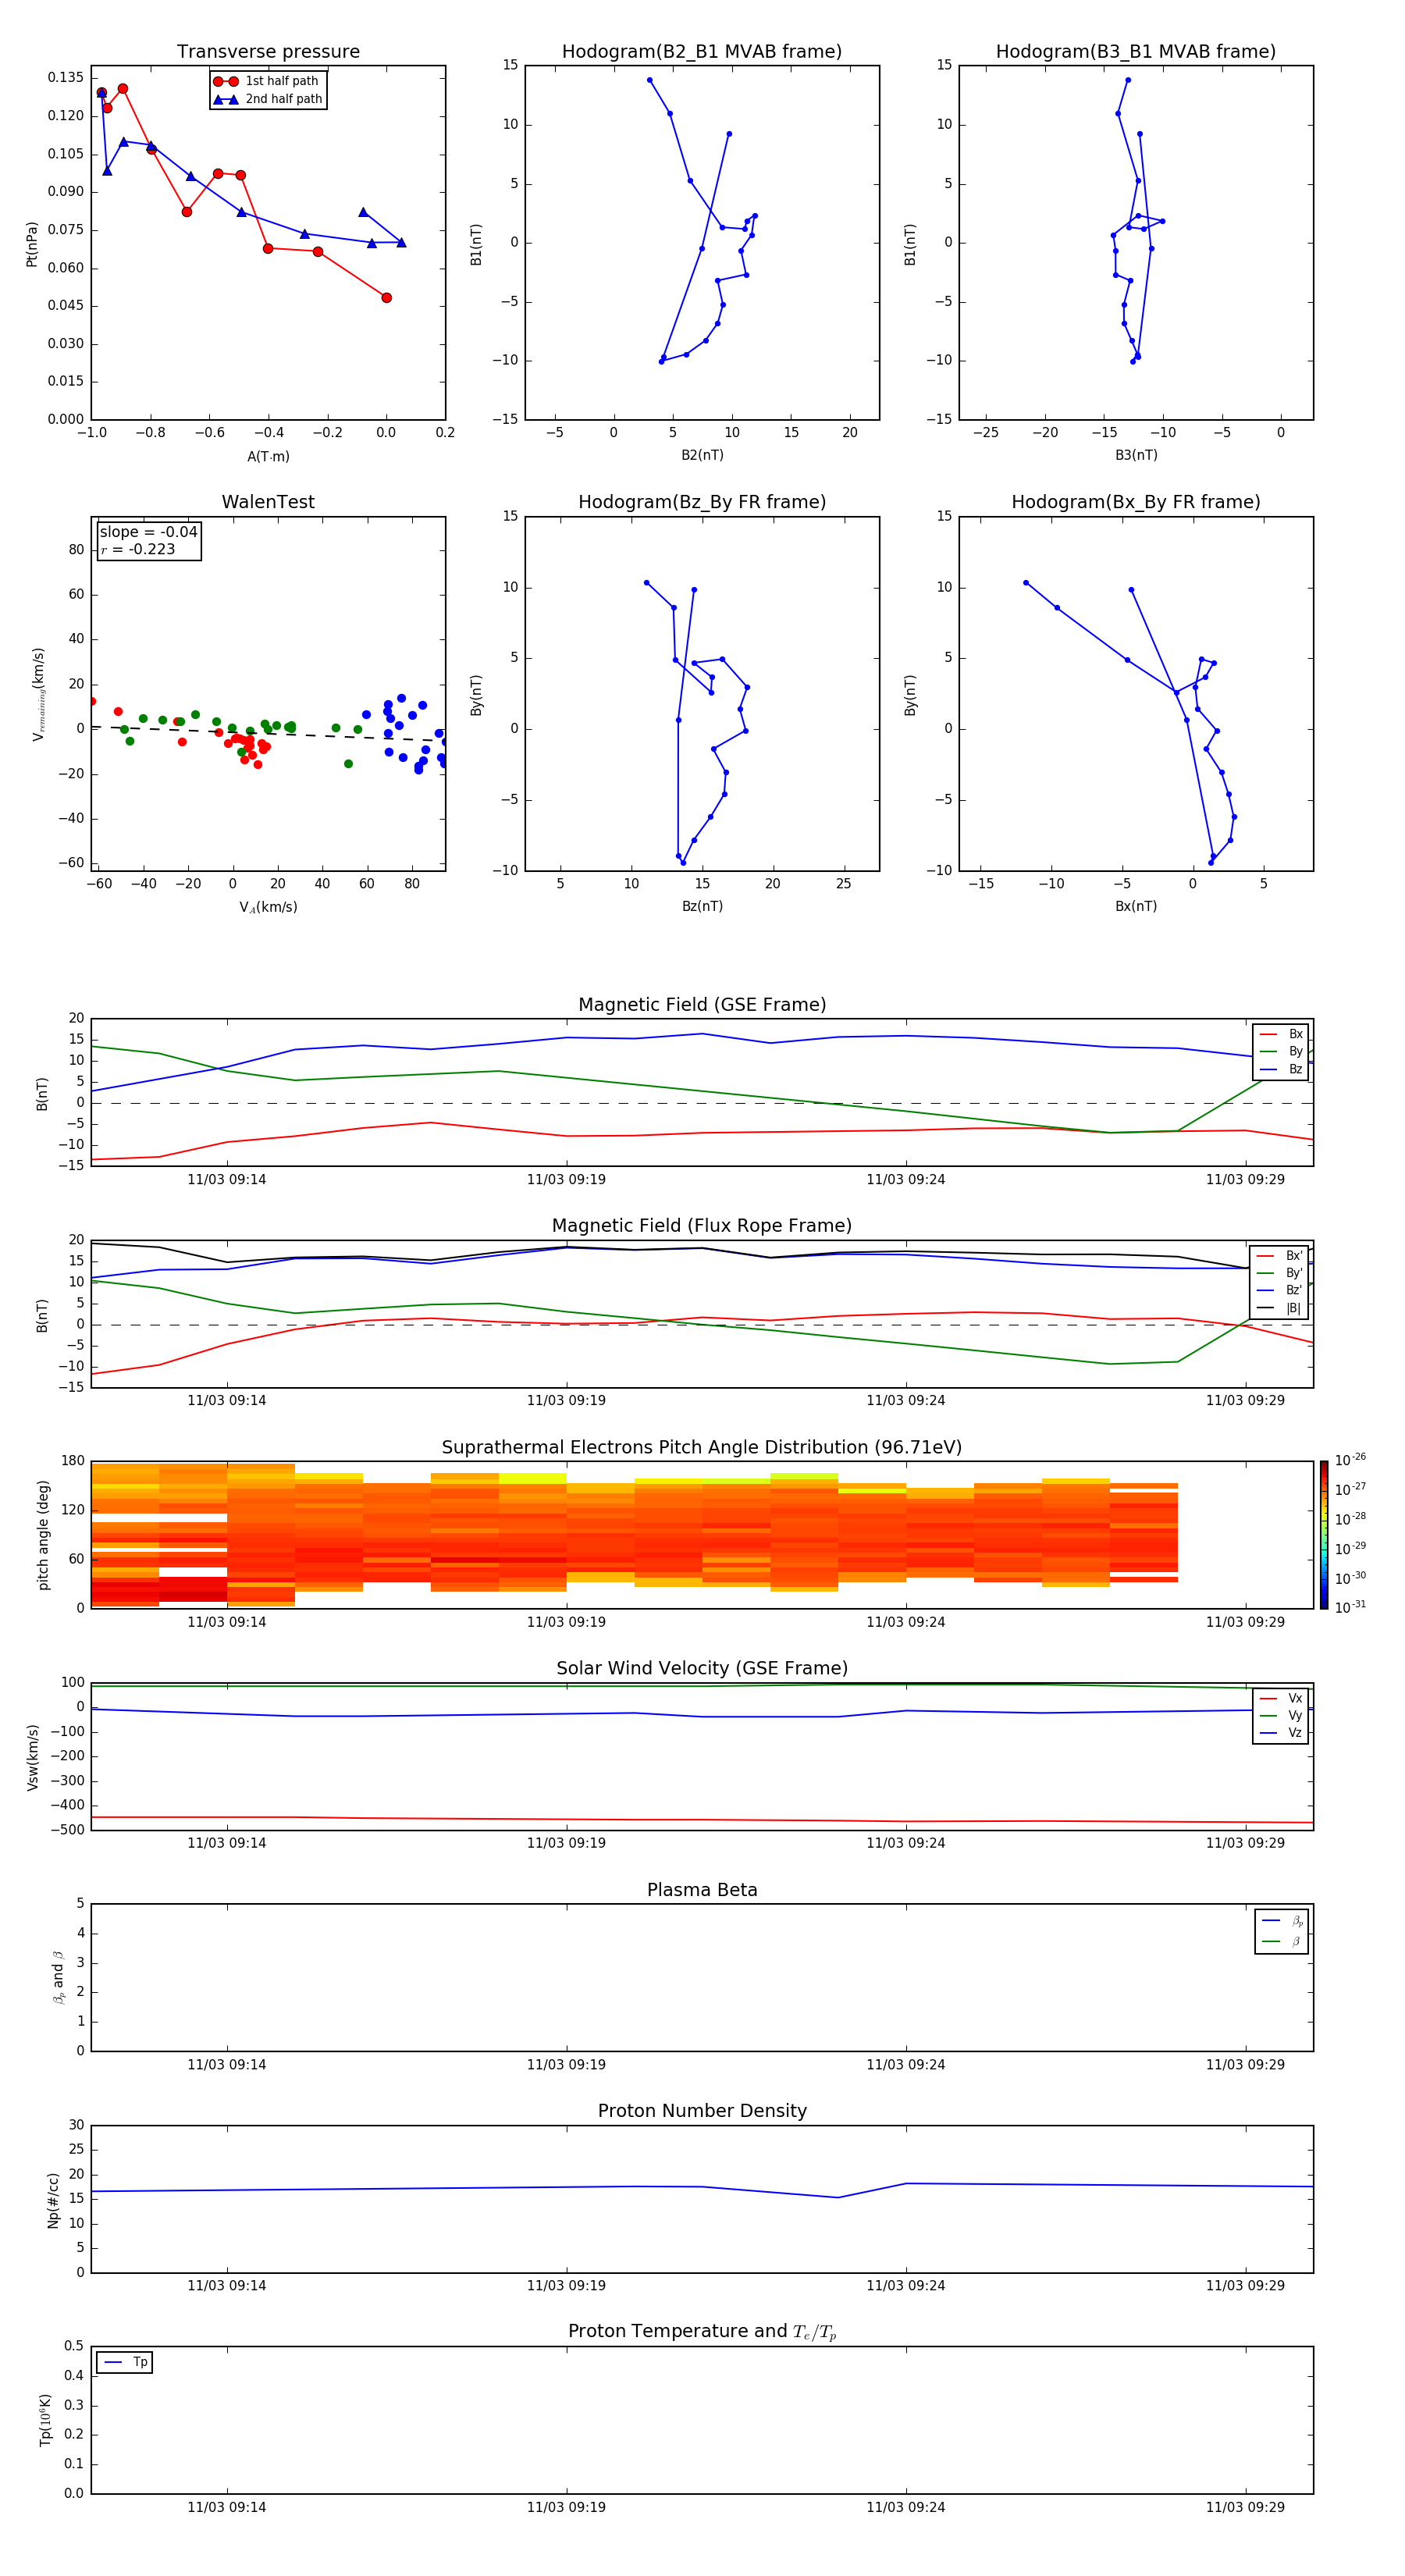The height and width of the screenshot is (2576, 1405).
Task: Select the Vy legend entry in velocity plot
Action: pyautogui.click(x=1281, y=1715)
